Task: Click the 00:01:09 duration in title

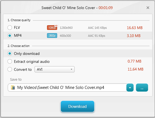Action: coord(106,8)
